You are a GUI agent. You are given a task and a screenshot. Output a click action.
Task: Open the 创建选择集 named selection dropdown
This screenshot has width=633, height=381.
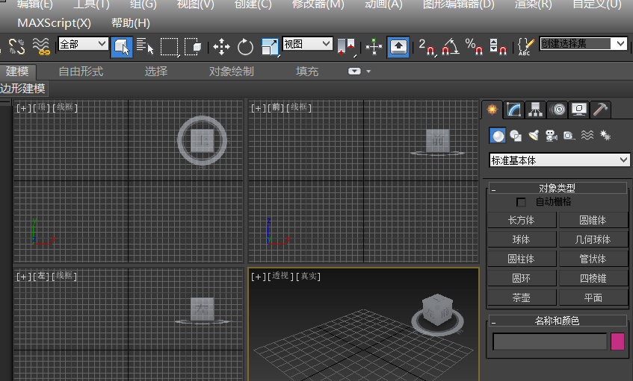(x=584, y=43)
